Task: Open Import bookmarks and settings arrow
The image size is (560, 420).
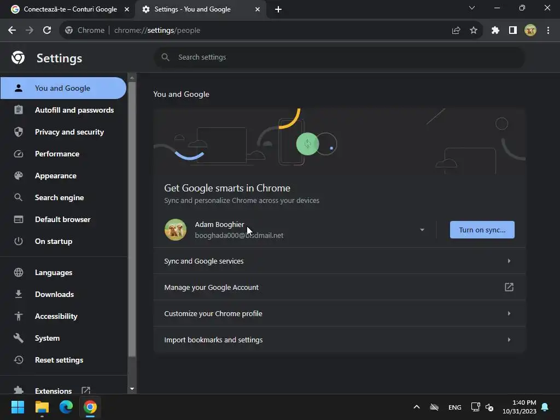Action: point(509,340)
